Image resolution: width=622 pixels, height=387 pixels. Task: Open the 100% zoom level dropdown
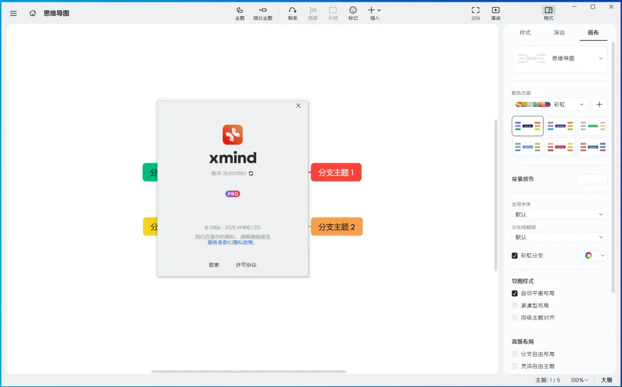579,380
